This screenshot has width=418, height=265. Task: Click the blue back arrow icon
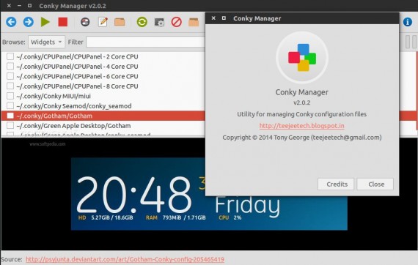[11, 22]
